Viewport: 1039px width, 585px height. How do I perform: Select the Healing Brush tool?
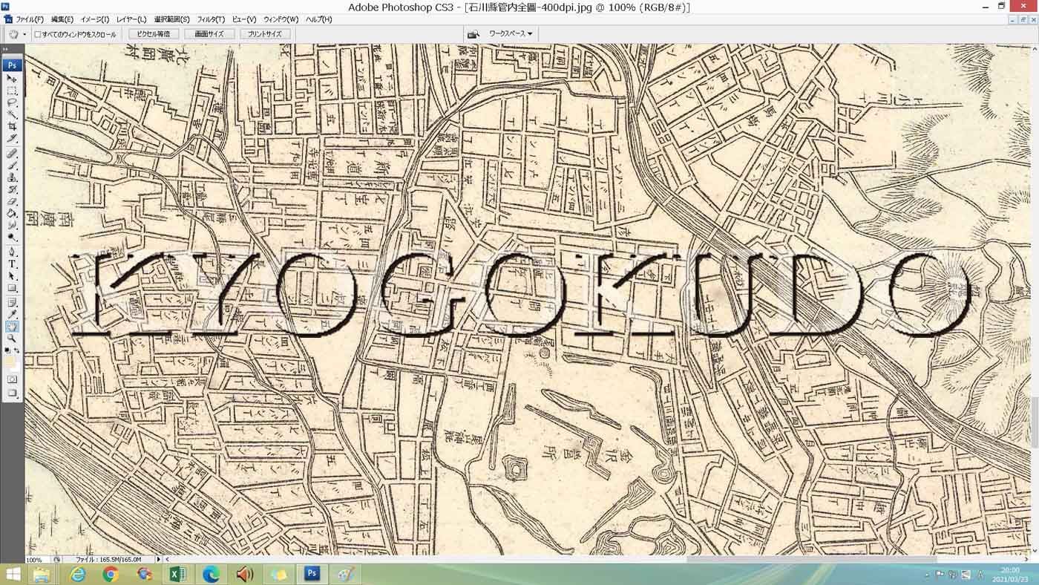tap(12, 154)
